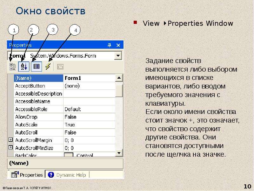Click the Dynamic Help question mark icon
This screenshot has width=254, height=191.
(51, 175)
